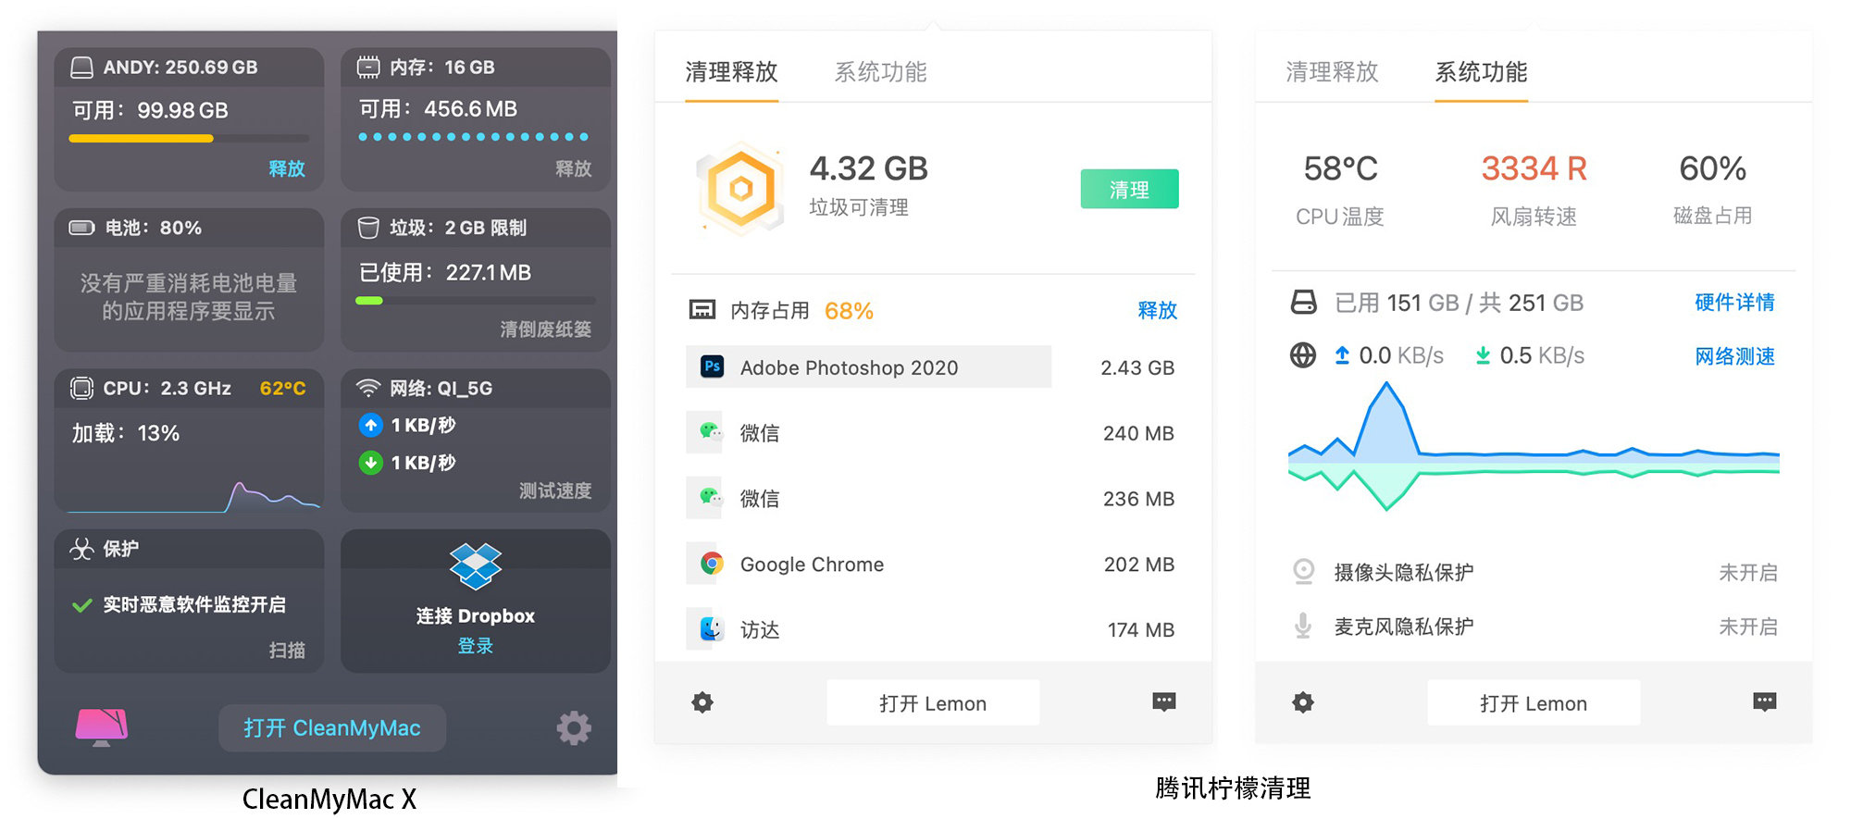Click 扫描 link in 保护 card

click(287, 651)
